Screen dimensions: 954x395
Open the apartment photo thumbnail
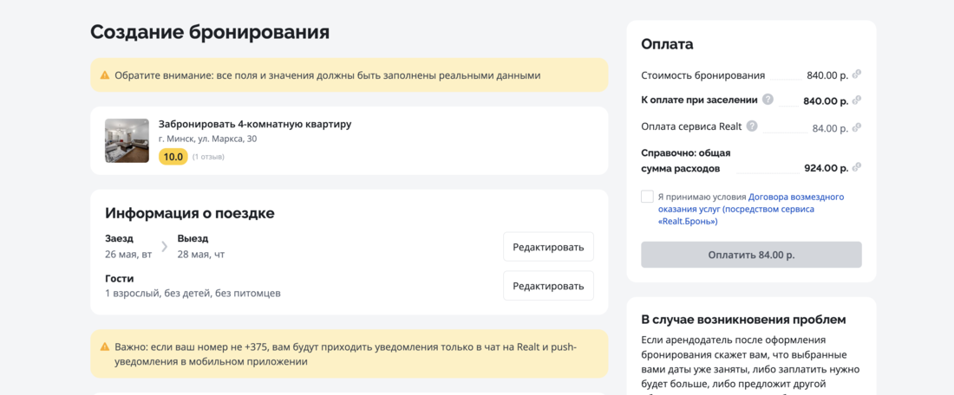pyautogui.click(x=127, y=140)
